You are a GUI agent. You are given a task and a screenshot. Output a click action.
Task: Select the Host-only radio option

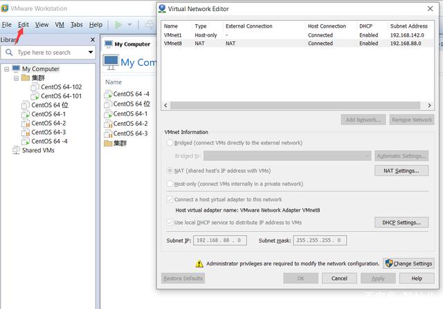170,184
